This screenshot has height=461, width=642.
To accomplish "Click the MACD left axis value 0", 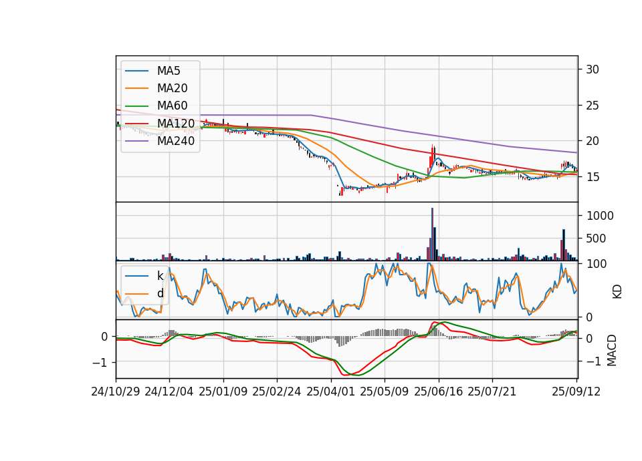I will click(104, 337).
